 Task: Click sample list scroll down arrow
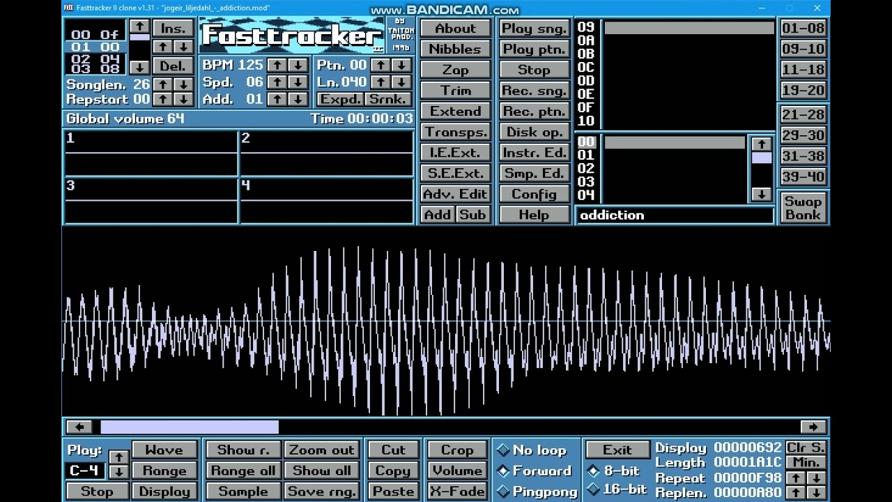pyautogui.click(x=761, y=195)
